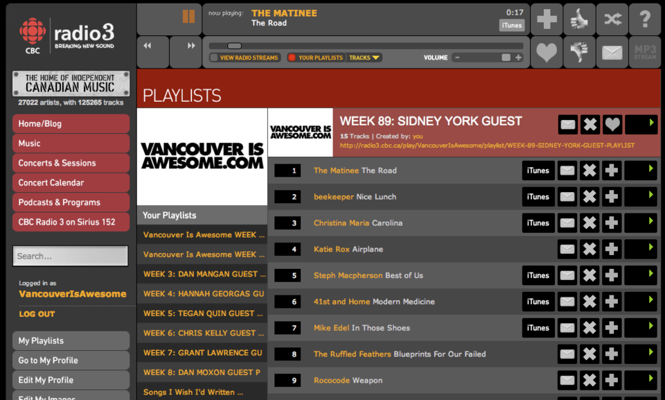
Task: Open Concert Calendar
Action: (x=71, y=182)
